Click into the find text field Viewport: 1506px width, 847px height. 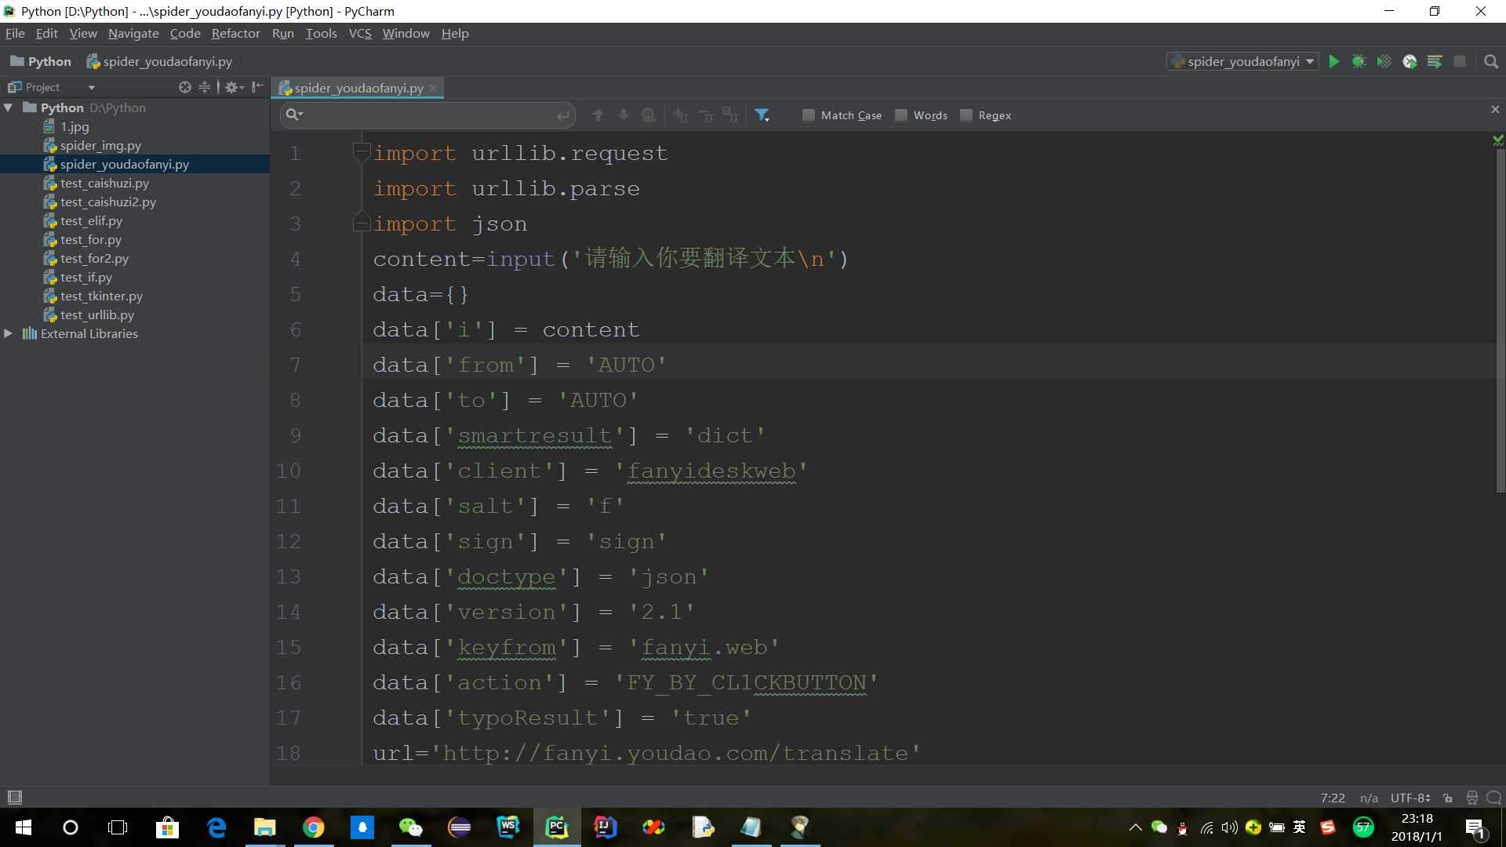pyautogui.click(x=430, y=115)
